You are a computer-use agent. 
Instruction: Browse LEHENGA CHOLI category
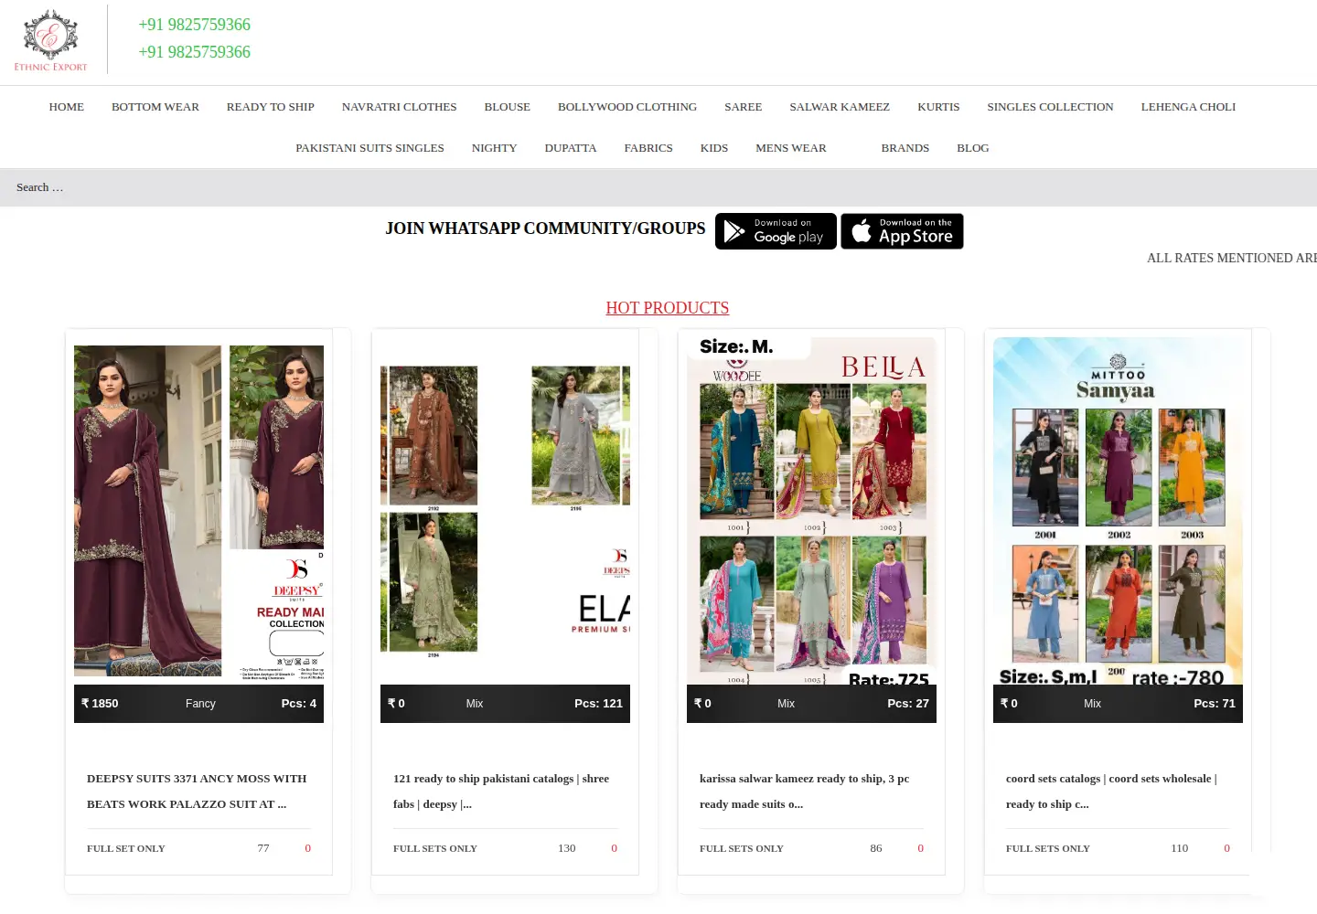pos(1188,107)
